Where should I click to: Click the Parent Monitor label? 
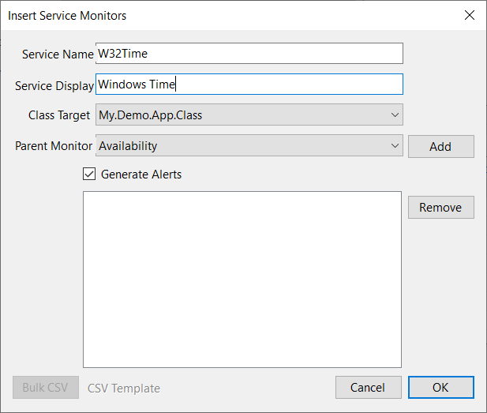(54, 146)
